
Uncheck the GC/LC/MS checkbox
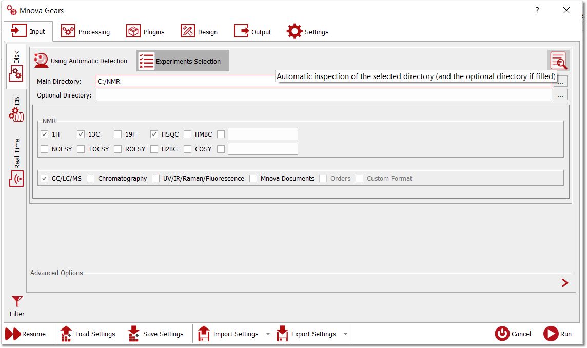(x=44, y=178)
